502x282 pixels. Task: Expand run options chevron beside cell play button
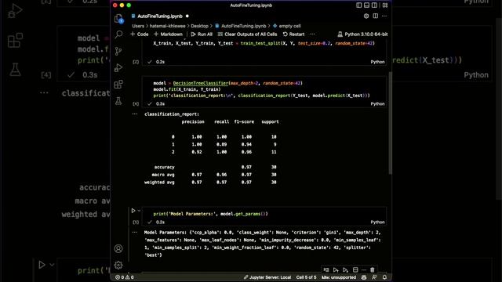tap(139, 211)
